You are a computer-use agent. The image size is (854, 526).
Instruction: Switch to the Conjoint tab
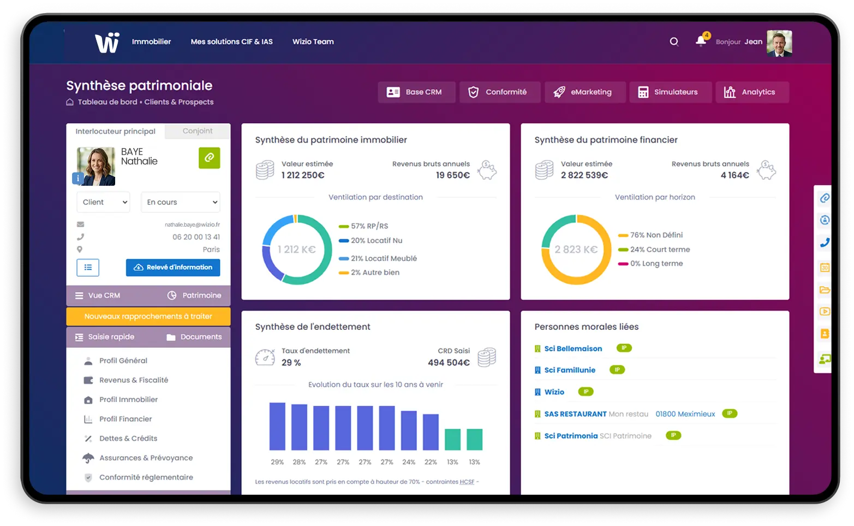[x=197, y=131]
